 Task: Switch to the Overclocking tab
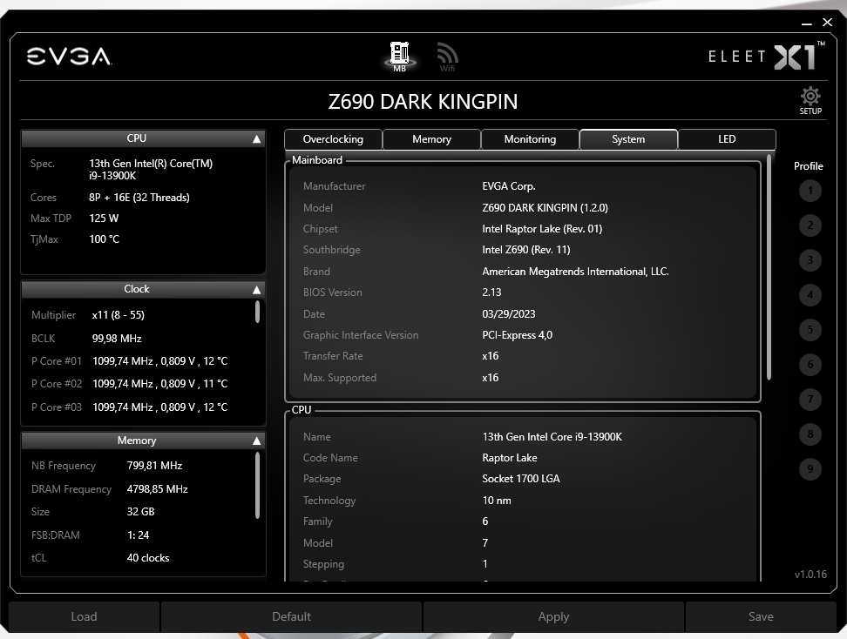point(333,138)
